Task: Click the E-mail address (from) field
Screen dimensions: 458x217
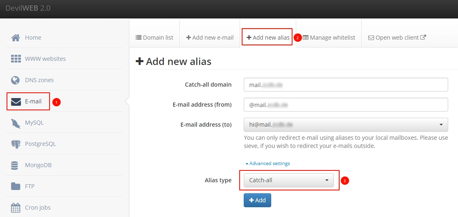Action: tap(345, 105)
